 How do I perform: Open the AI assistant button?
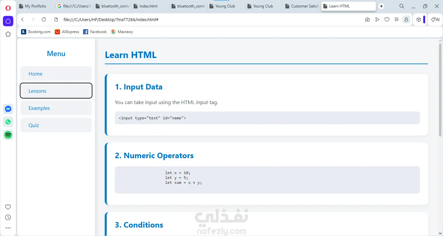[435, 19]
